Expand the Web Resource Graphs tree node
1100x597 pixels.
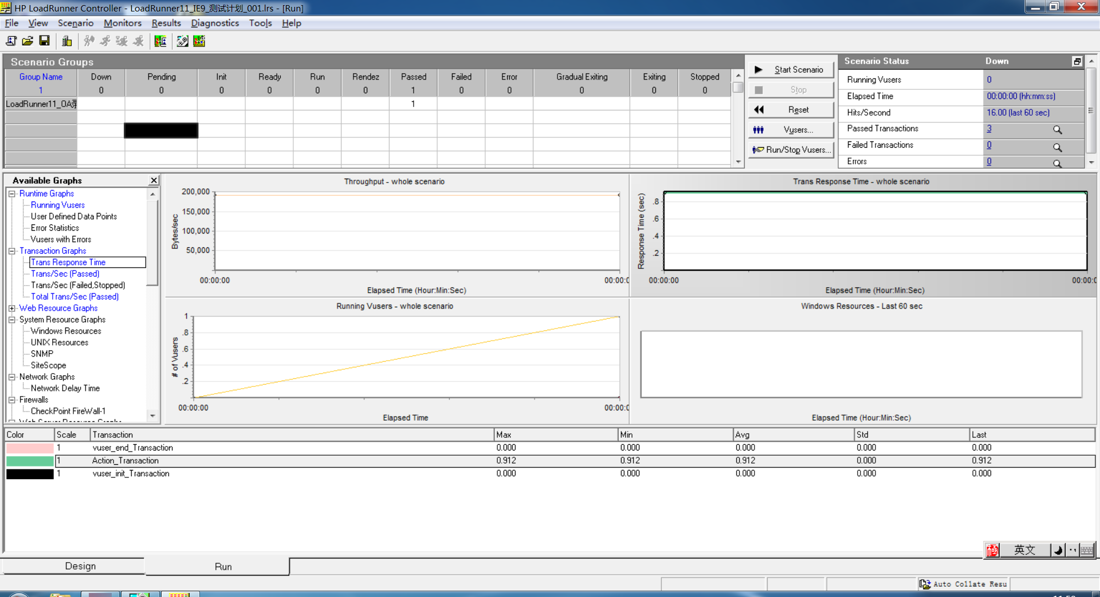(11, 309)
